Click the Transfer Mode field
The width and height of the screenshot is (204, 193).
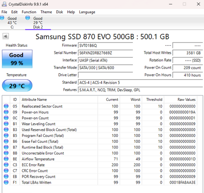tap(105, 67)
